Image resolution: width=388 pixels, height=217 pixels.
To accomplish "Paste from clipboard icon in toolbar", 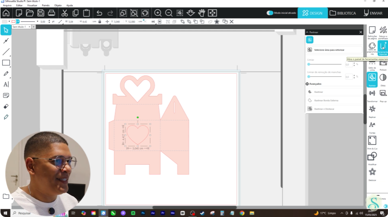I will 86,13.
